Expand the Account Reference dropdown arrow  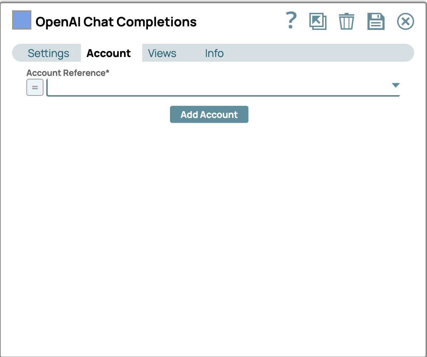[x=396, y=85]
